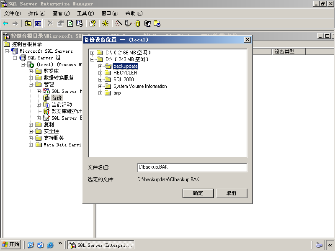
Task: Expand the SQL 2000 folder
Action: 100,79
